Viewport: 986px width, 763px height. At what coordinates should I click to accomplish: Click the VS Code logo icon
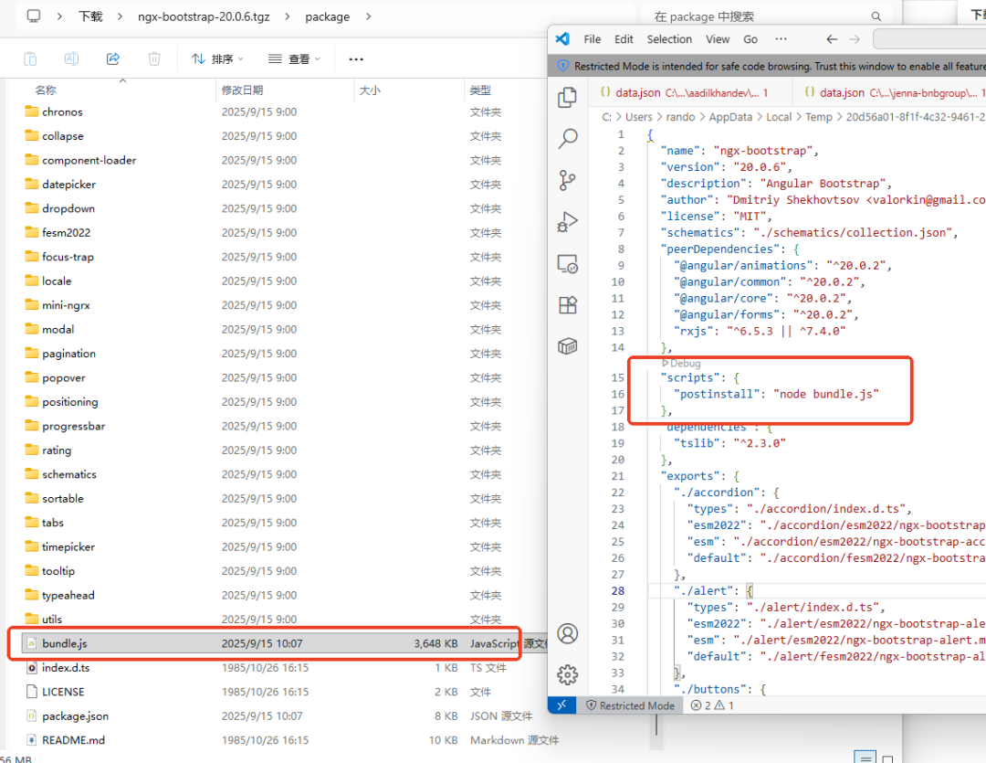pyautogui.click(x=562, y=39)
